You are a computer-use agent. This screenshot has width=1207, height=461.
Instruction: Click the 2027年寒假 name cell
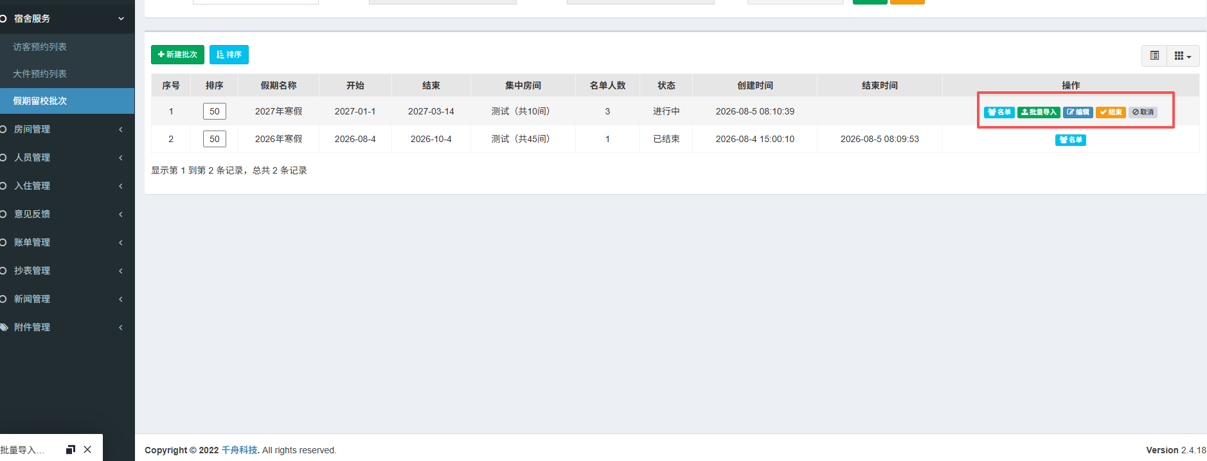point(278,111)
